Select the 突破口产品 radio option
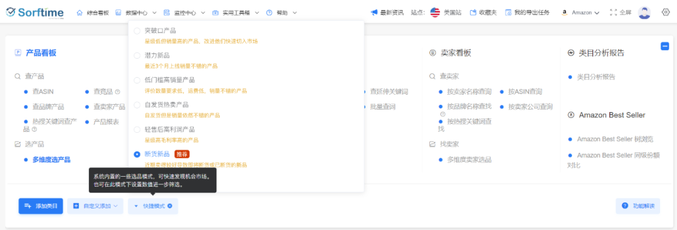Viewport: 677px width, 230px height. point(137,31)
